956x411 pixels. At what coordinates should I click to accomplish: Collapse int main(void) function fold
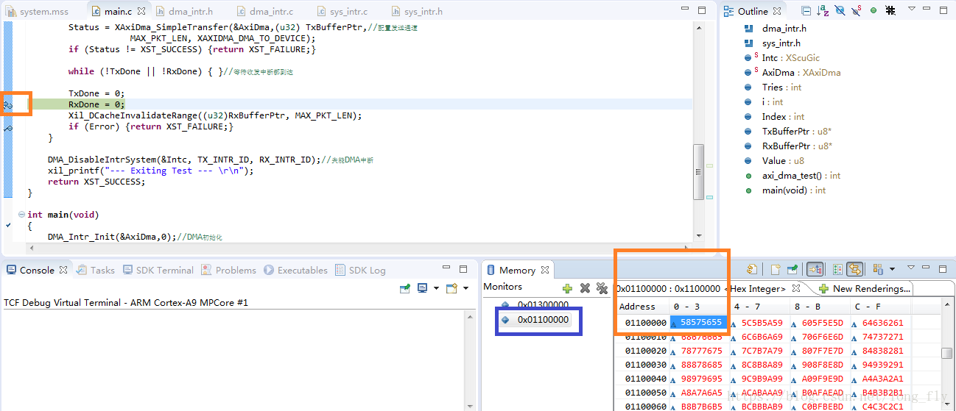tap(20, 215)
